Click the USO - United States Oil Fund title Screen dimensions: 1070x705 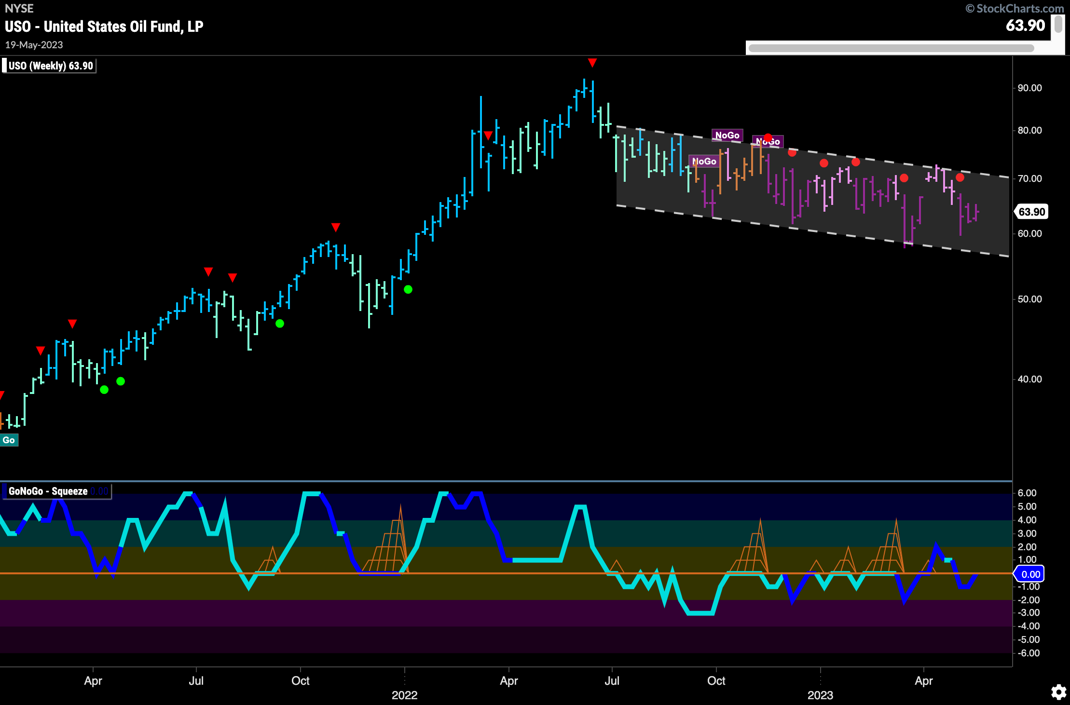(x=104, y=26)
